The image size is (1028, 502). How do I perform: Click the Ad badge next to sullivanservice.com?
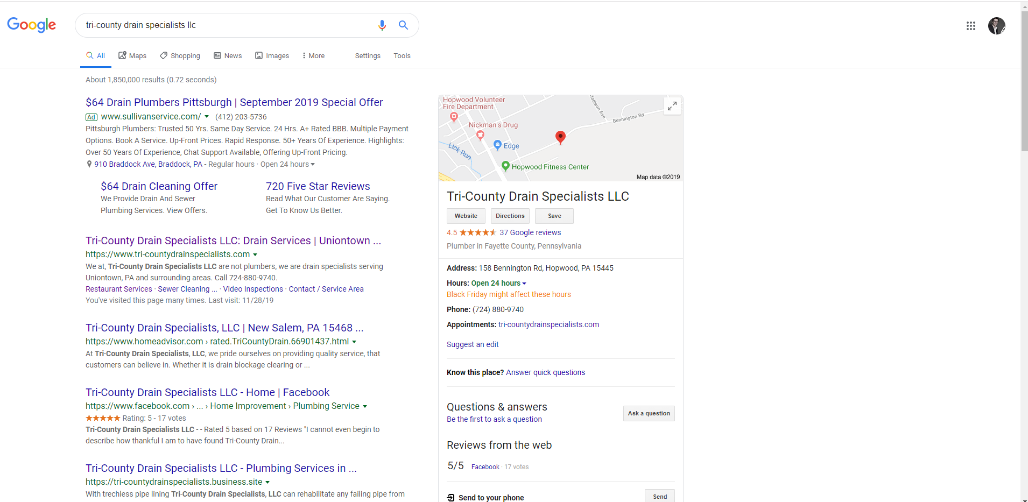91,117
